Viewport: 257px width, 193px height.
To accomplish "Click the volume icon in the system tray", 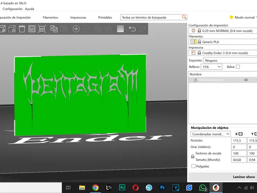I will pos(252,188).
